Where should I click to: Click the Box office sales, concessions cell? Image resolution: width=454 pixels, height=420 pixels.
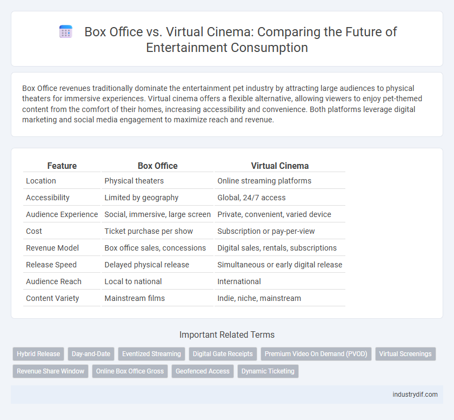[157, 248]
